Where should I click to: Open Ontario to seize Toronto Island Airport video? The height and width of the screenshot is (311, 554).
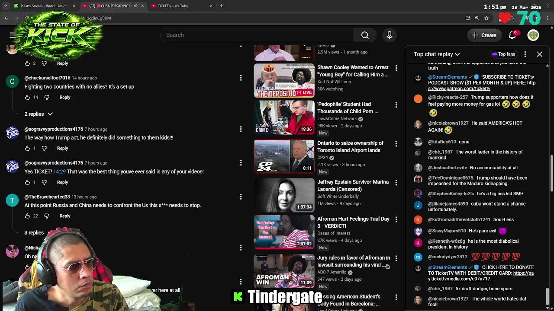click(350, 146)
